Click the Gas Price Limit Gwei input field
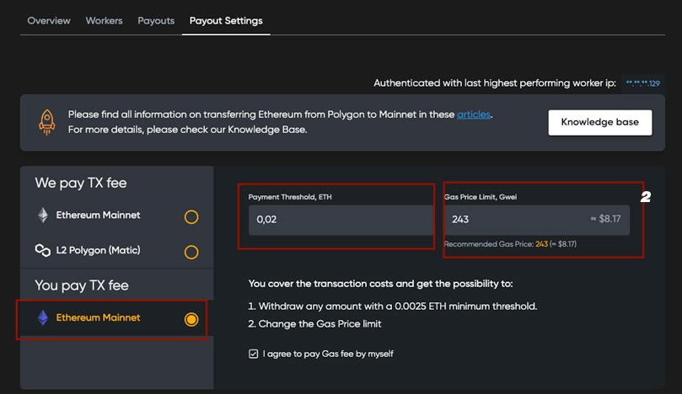The image size is (682, 394). (514, 219)
